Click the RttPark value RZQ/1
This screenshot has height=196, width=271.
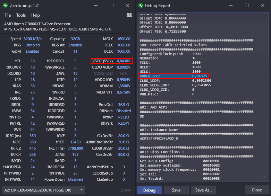[x=124, y=123]
